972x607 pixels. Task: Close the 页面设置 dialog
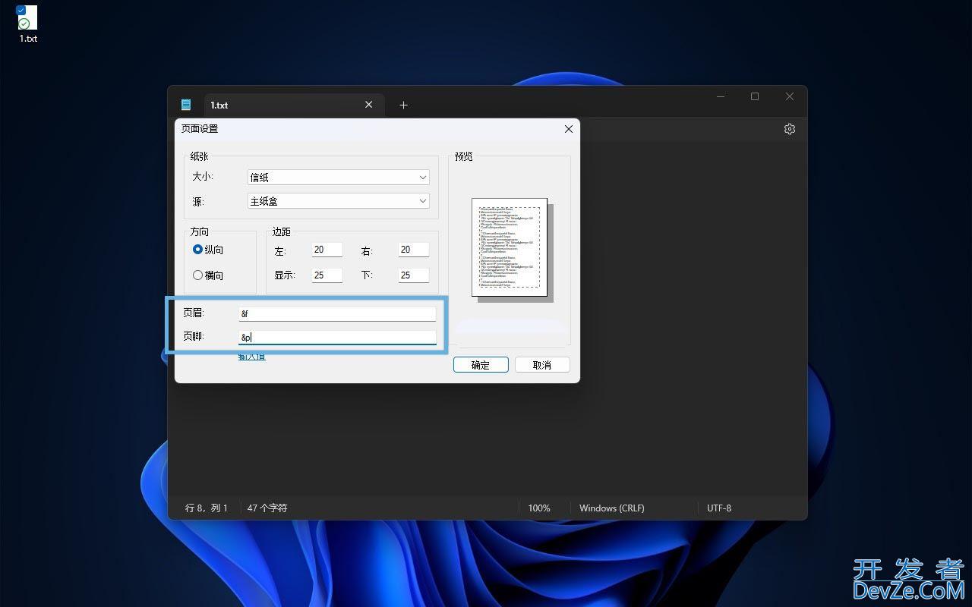(568, 129)
